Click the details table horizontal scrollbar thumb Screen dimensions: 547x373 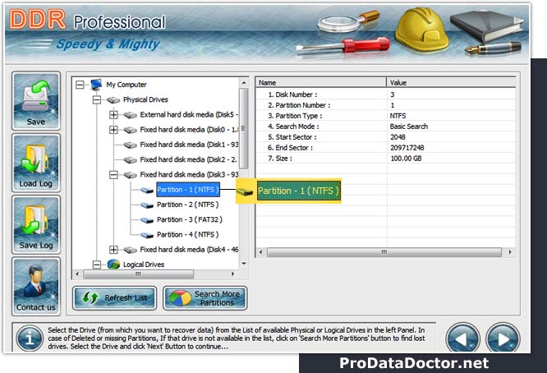[x=384, y=252]
